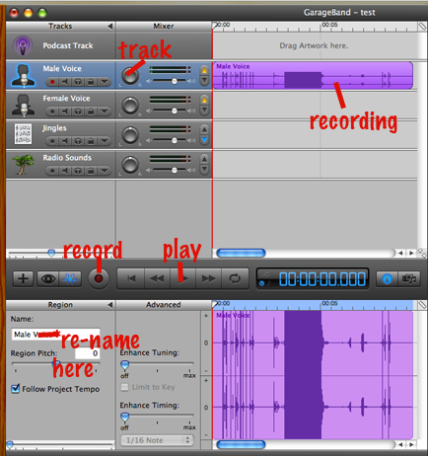Enable recording on Jingles track

click(52, 141)
